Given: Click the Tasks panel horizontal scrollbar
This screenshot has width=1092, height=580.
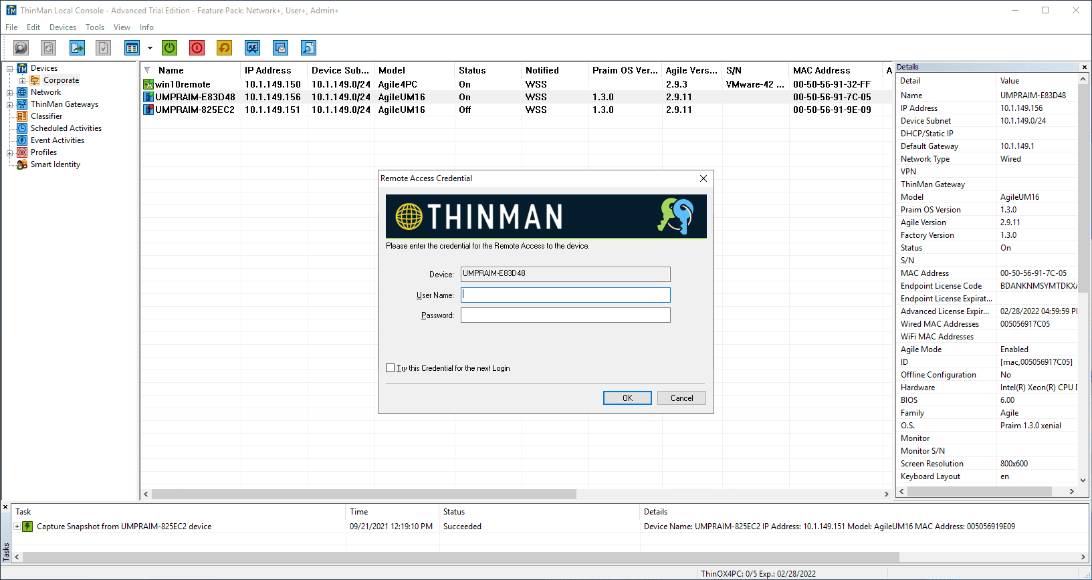Looking at the screenshot, I should coord(461,557).
